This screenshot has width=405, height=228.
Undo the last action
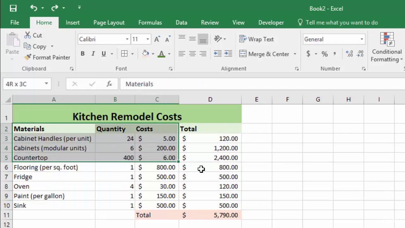(34, 8)
